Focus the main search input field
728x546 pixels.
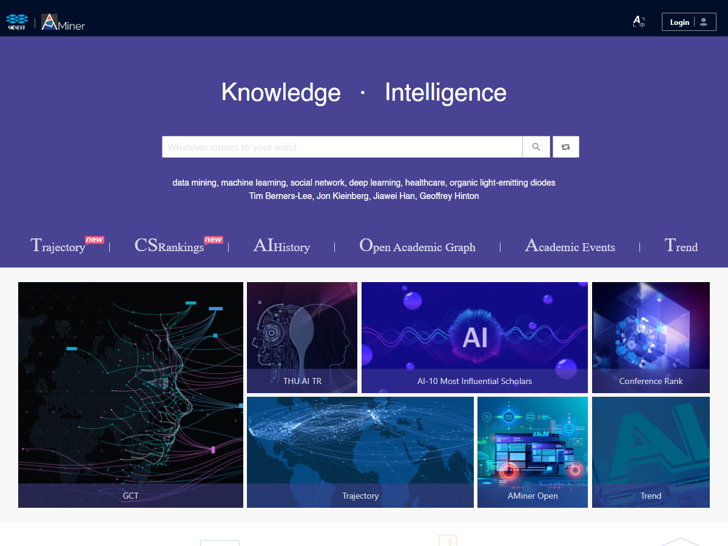click(342, 147)
